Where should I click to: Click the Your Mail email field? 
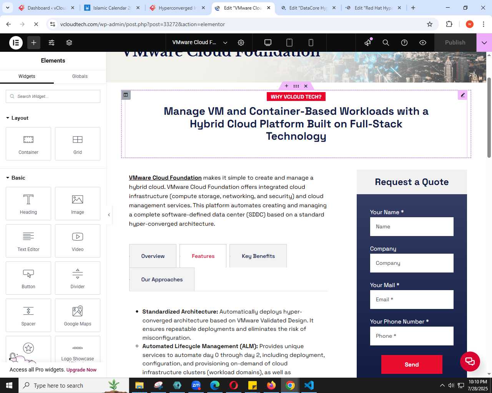[412, 300]
